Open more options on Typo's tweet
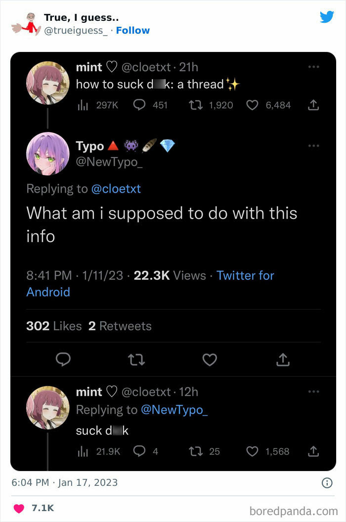The height and width of the screenshot is (522, 346). tap(313, 145)
